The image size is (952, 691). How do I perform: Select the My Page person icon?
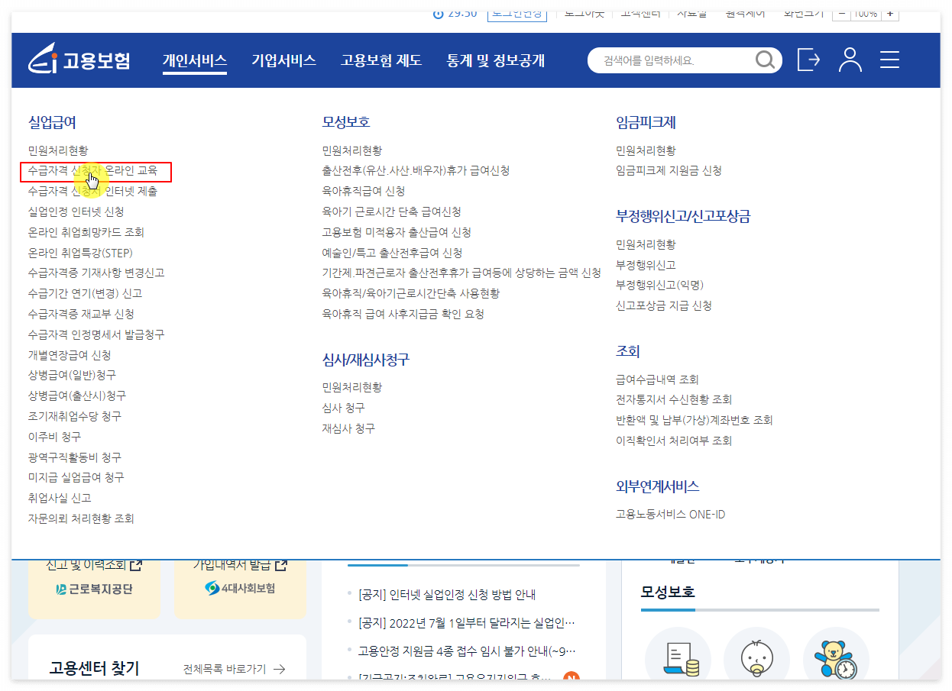point(850,60)
